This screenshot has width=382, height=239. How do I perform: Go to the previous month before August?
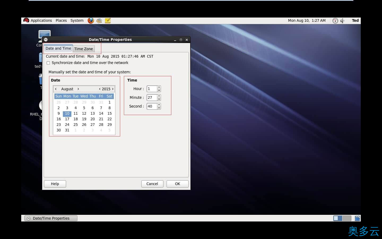(56, 89)
